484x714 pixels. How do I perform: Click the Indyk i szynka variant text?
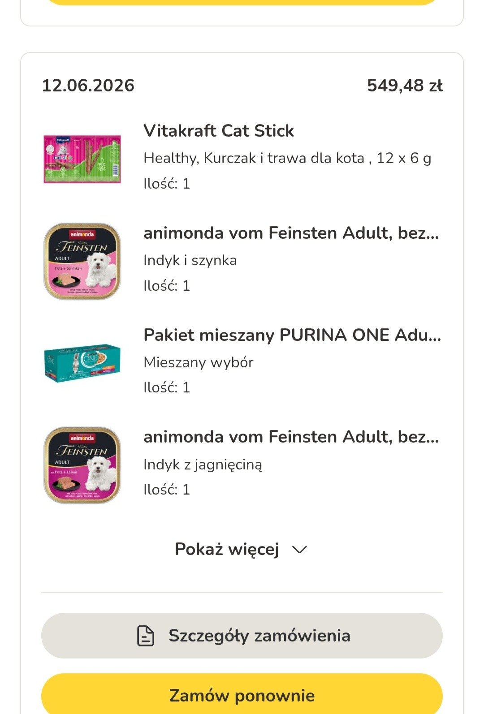click(x=190, y=260)
